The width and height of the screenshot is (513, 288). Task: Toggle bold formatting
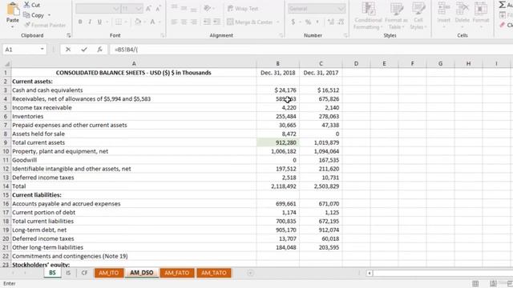click(80, 22)
